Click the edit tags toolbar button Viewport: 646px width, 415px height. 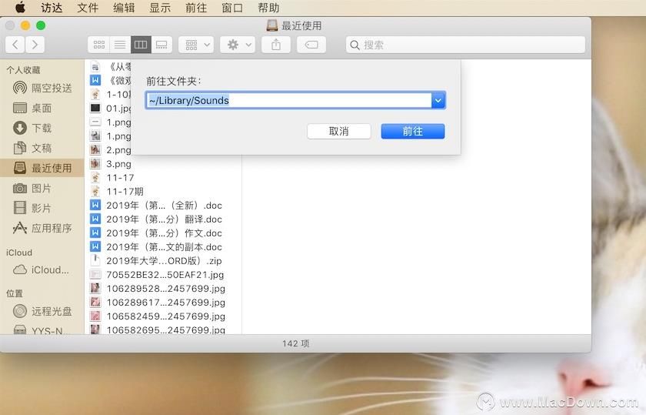(x=311, y=45)
